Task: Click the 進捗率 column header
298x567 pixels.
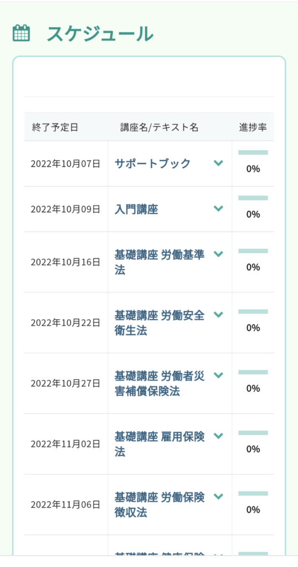Action: coord(253,127)
